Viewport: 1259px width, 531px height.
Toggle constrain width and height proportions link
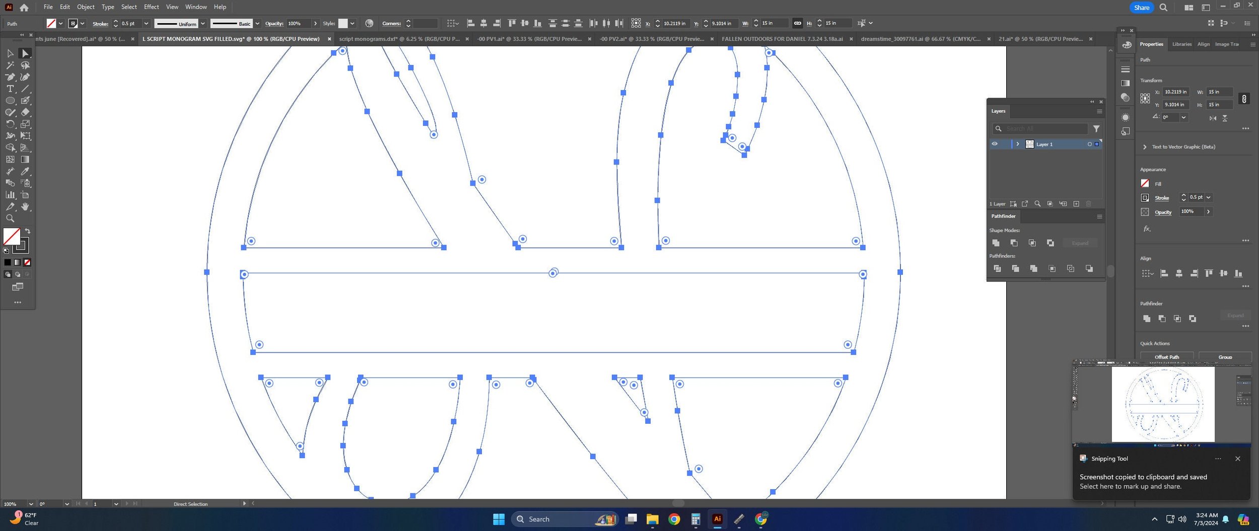click(x=797, y=23)
